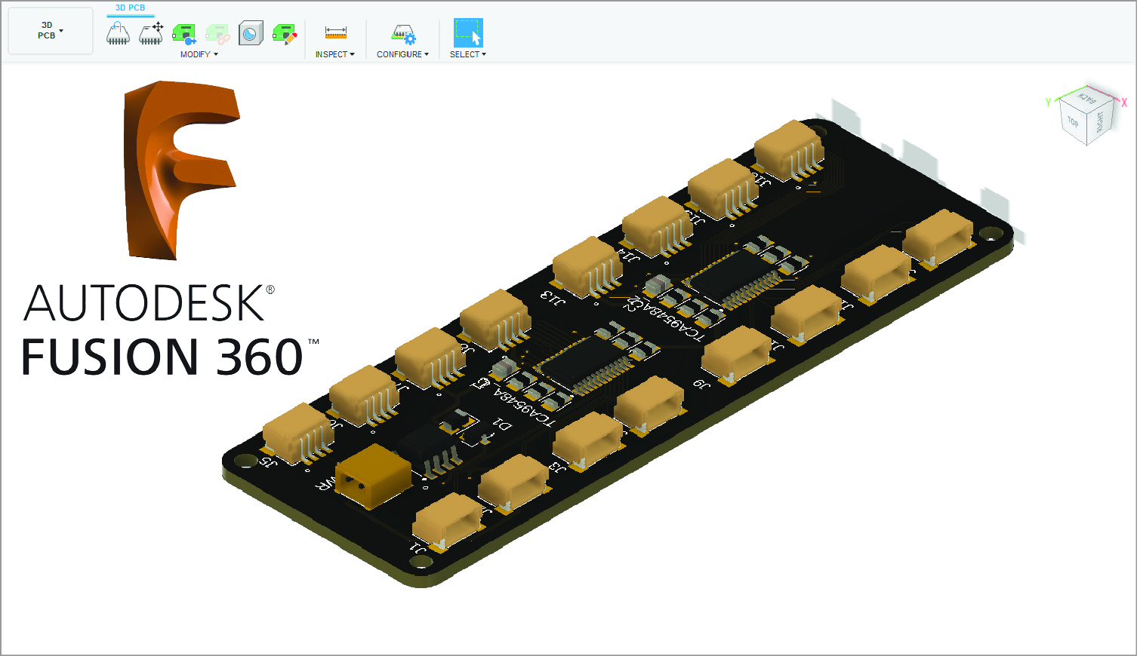
Task: Select the J1 connector on the board
Action: pyautogui.click(x=448, y=522)
